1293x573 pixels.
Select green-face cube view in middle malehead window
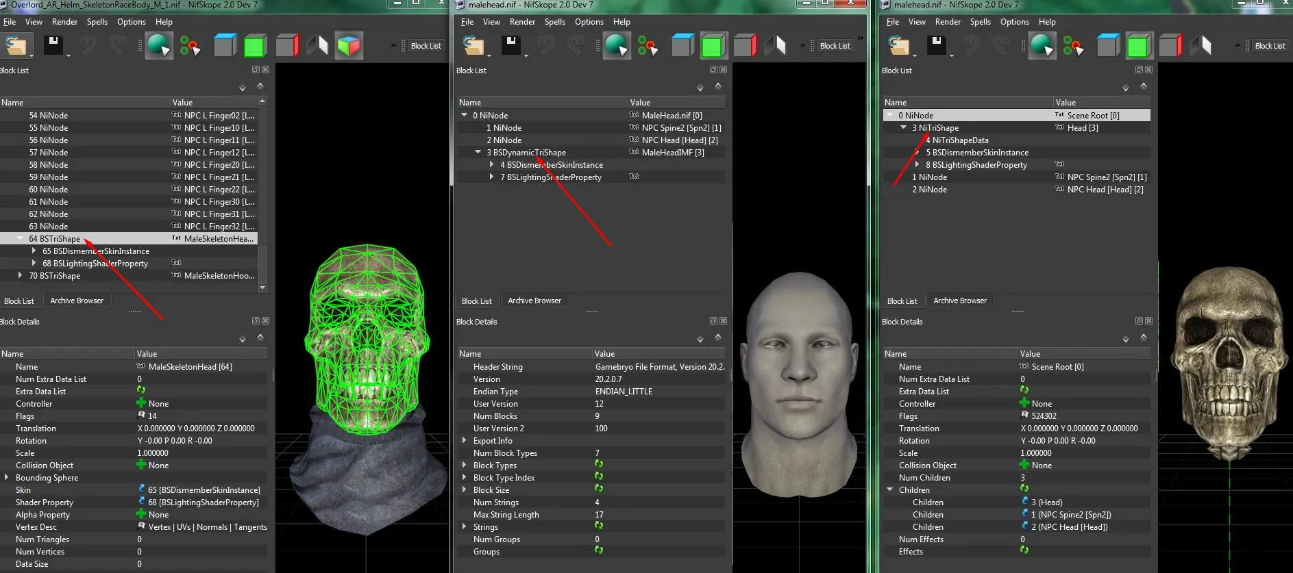click(x=713, y=46)
